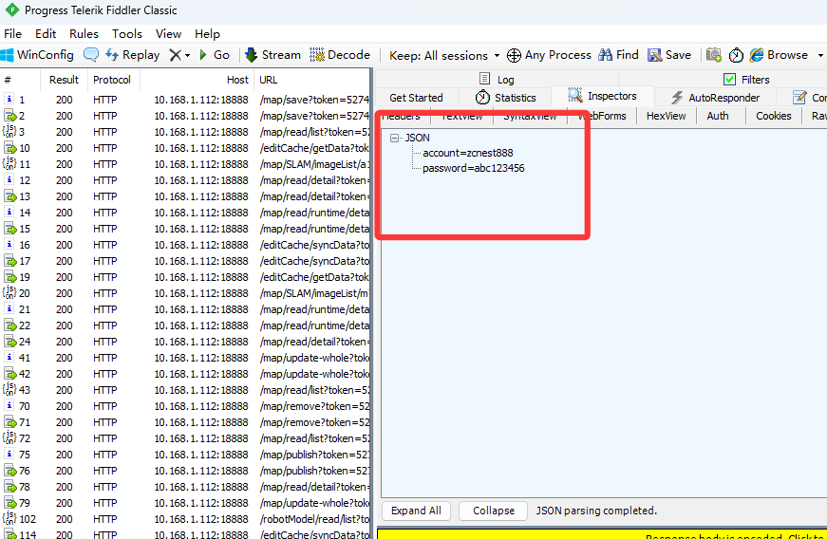Open the Auth inspector tab
Viewport: 827px width, 539px height.
coord(718,116)
